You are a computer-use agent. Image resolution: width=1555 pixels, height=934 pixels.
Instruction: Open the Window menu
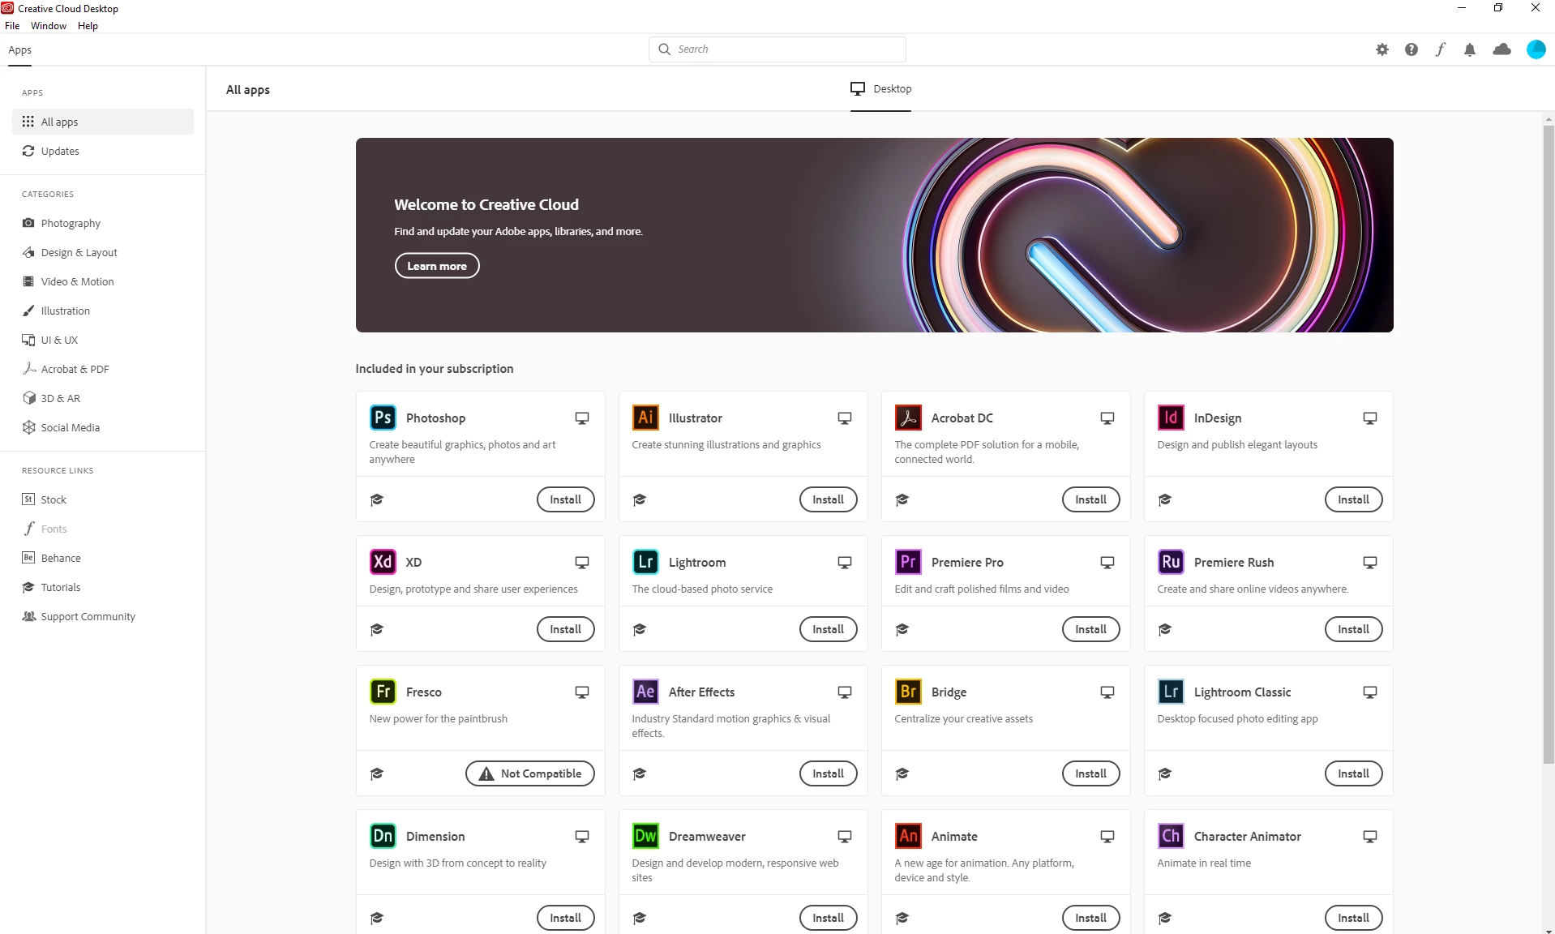(49, 26)
